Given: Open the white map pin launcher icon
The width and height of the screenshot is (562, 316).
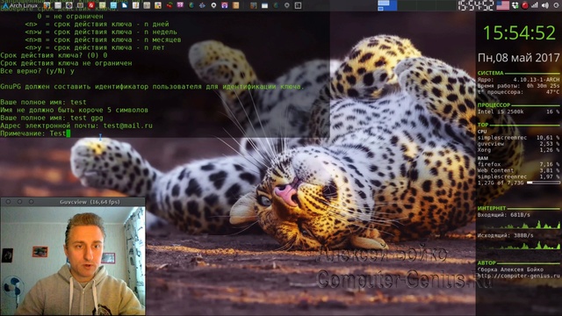Looking at the screenshot, I should (x=213, y=5).
